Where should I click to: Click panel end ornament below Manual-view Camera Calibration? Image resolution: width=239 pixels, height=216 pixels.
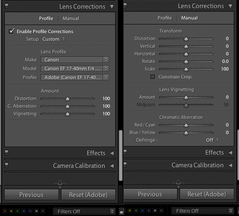178,182
